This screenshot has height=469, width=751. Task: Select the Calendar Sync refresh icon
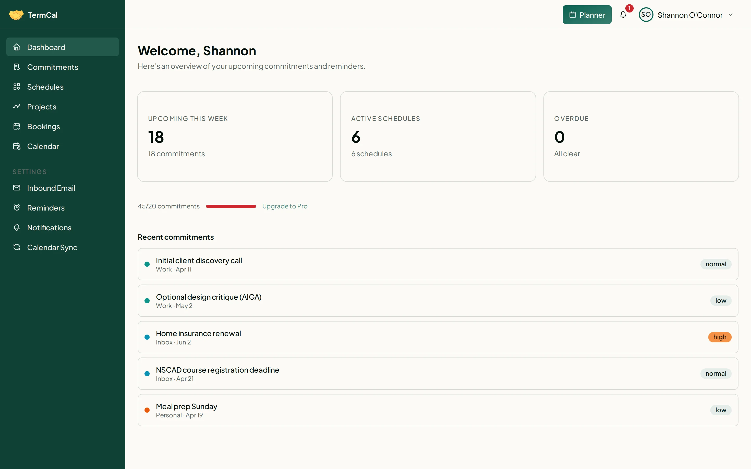[x=17, y=247]
